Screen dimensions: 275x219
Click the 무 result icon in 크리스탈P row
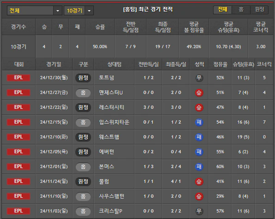coord(199,211)
